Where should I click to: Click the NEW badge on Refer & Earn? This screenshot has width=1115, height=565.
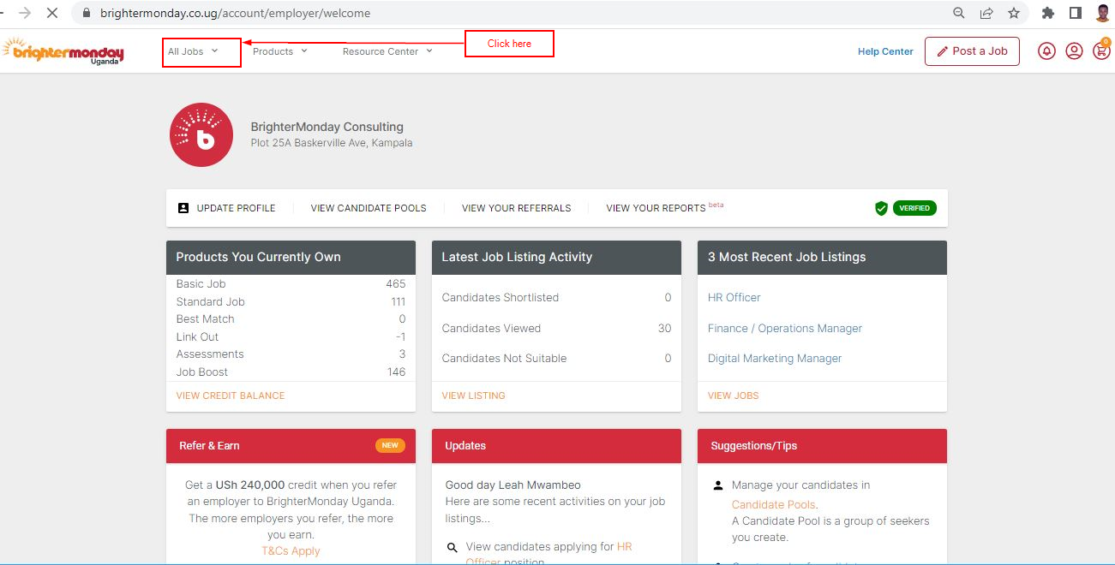click(390, 445)
